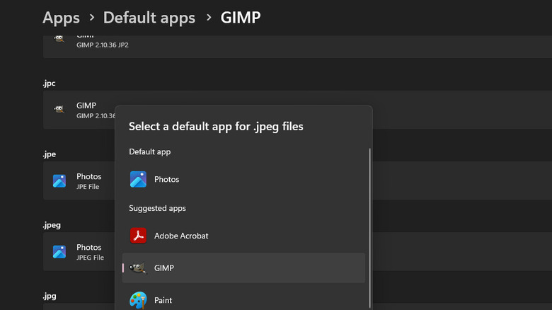This screenshot has height=310, width=552.
Task: Click 'GIMP 2.10.36 JP2' description text
Action: click(x=103, y=45)
